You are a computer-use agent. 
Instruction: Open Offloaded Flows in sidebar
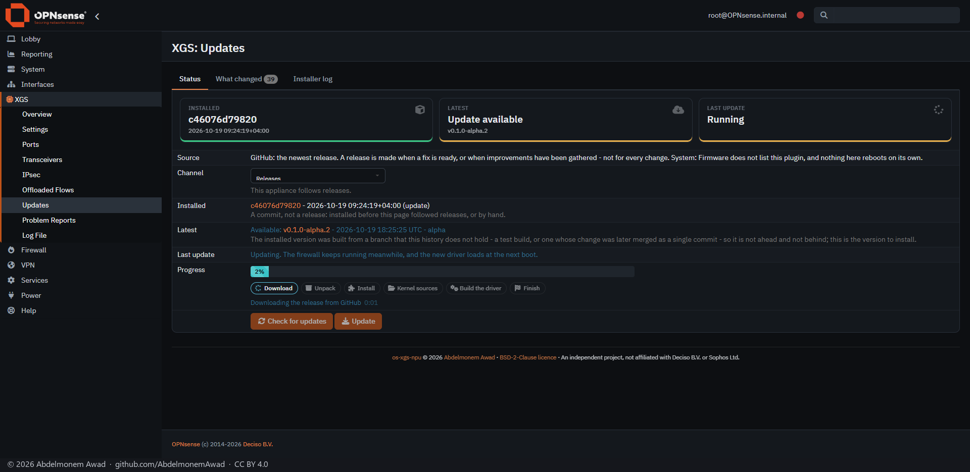(48, 190)
